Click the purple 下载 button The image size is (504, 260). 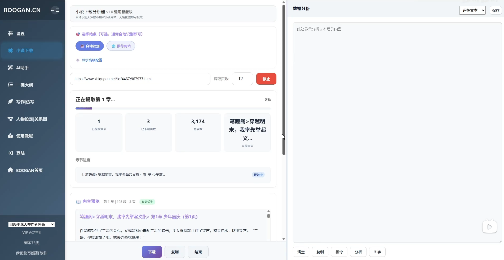152,252
